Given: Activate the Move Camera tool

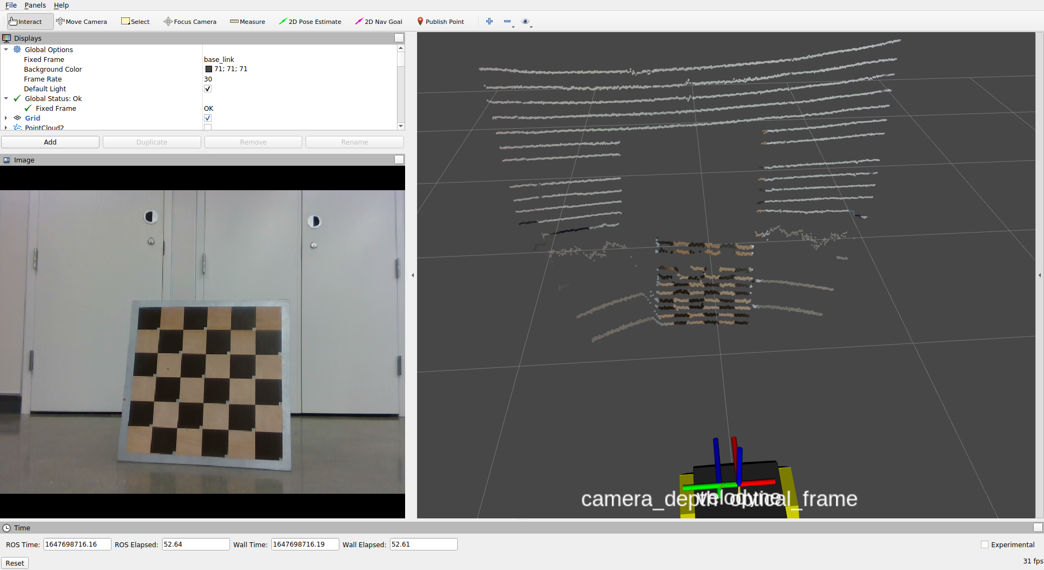Looking at the screenshot, I should (x=82, y=22).
